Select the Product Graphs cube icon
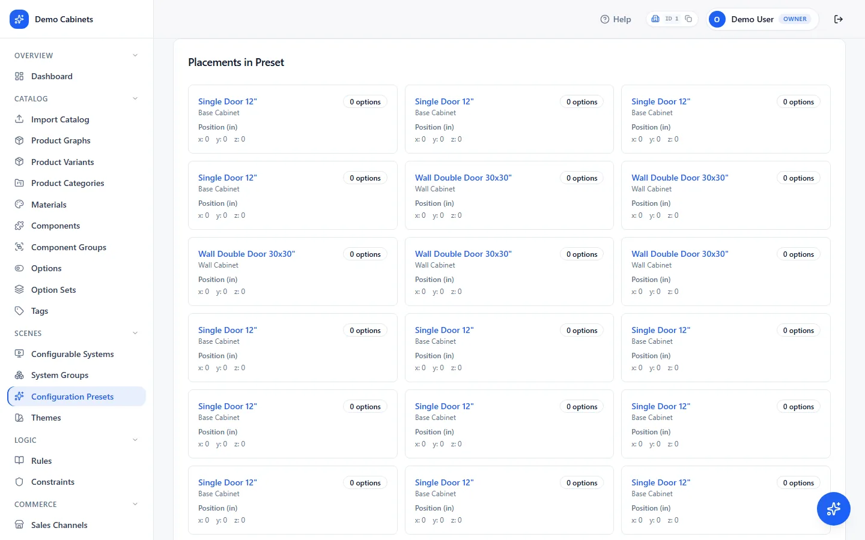865x540 pixels. pyautogui.click(x=19, y=140)
